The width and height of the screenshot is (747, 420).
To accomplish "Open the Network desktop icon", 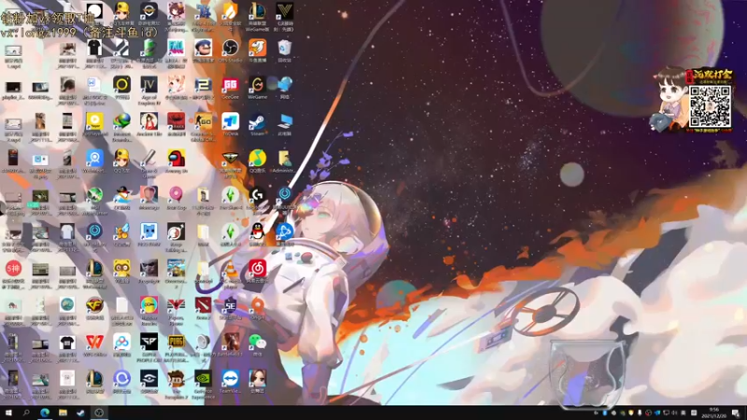I will (285, 88).
